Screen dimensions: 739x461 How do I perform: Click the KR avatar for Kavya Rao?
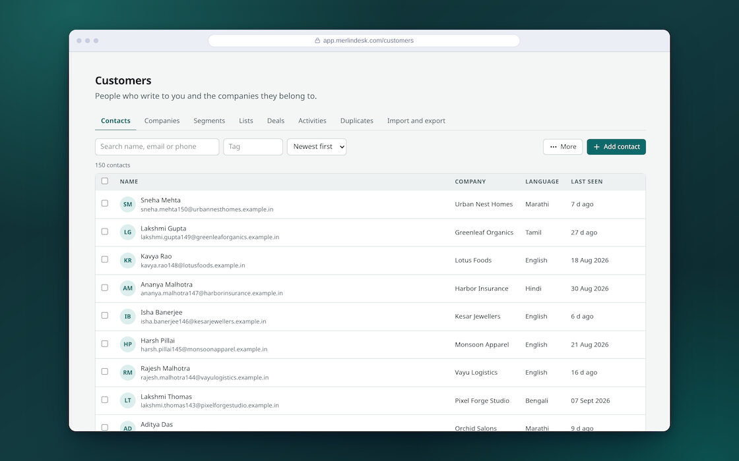pos(128,260)
